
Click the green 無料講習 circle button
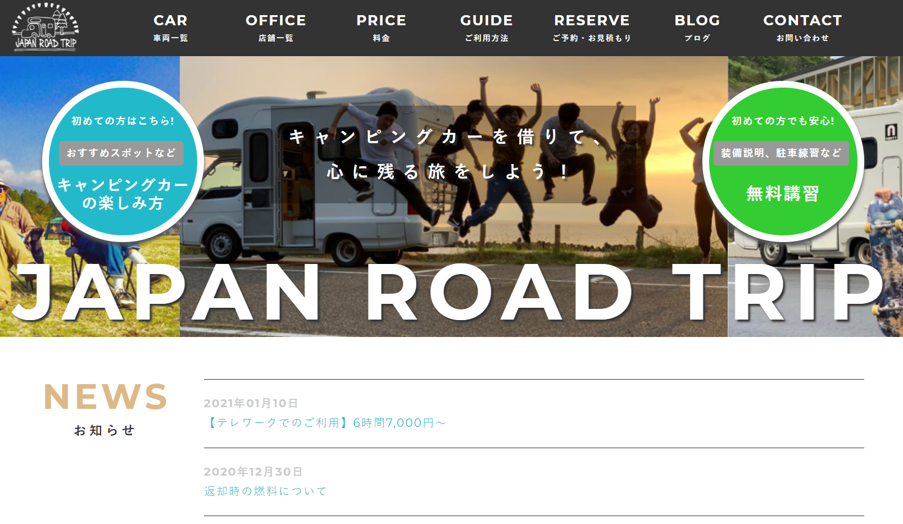tap(783, 162)
